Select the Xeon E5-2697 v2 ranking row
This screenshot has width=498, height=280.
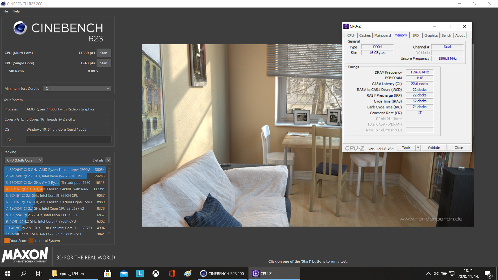click(x=55, y=208)
